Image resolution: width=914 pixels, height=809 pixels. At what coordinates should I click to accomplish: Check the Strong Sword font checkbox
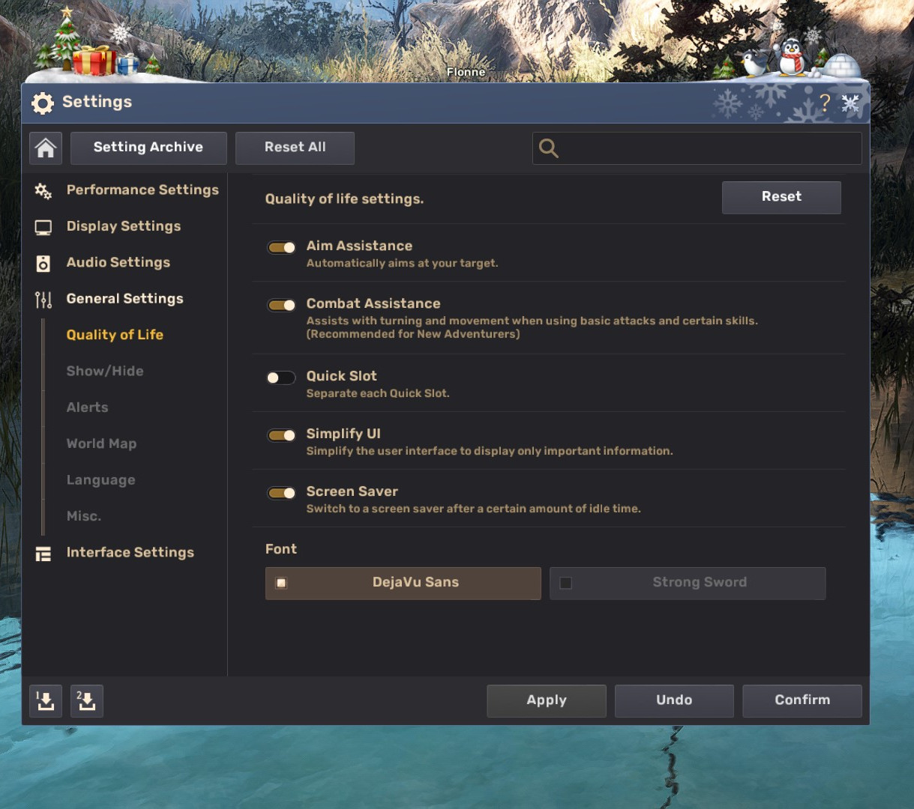tap(566, 582)
